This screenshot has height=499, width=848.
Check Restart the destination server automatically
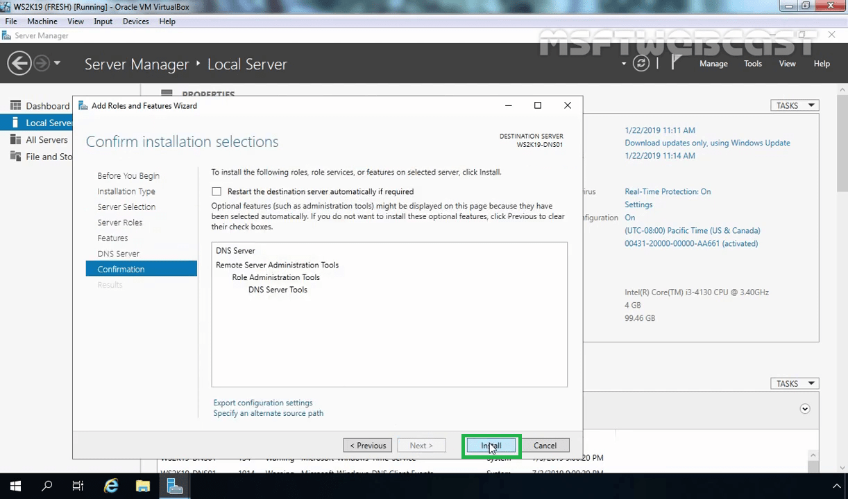coord(217,191)
